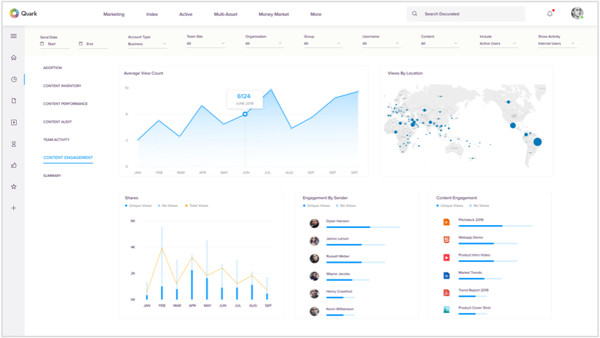Go to Content Inventory report
This screenshot has width=600, height=338.
tap(62, 86)
